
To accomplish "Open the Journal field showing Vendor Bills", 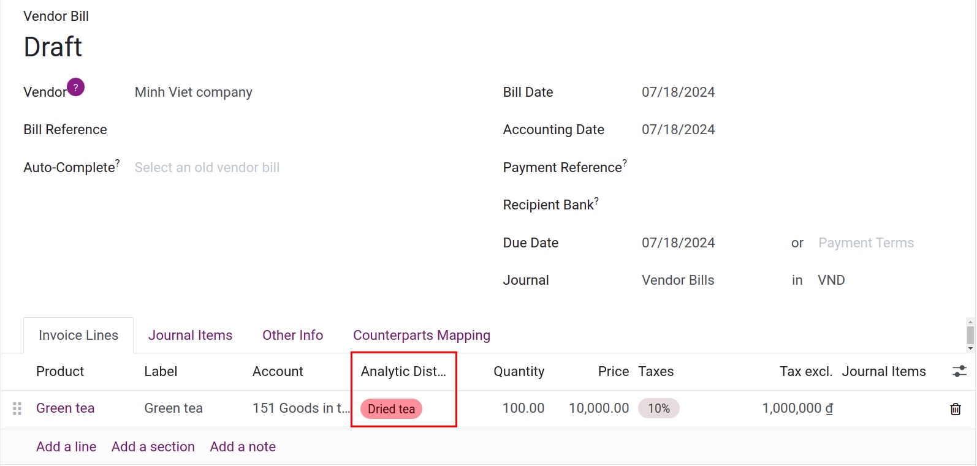I will (677, 280).
